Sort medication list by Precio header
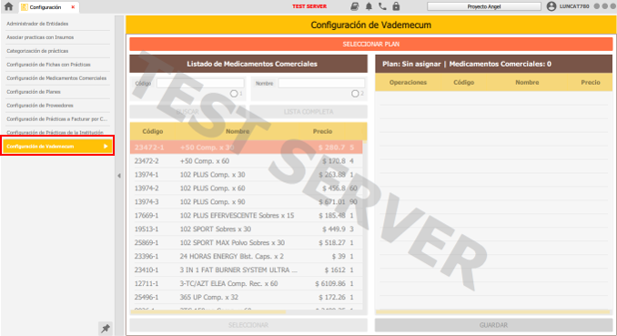617x336 pixels. [x=322, y=131]
